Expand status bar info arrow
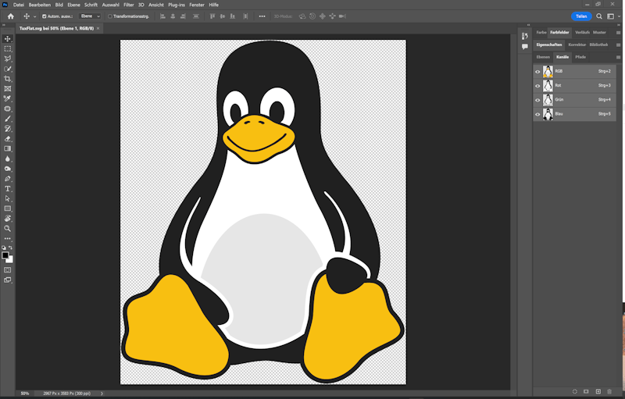625x399 pixels. tap(102, 394)
